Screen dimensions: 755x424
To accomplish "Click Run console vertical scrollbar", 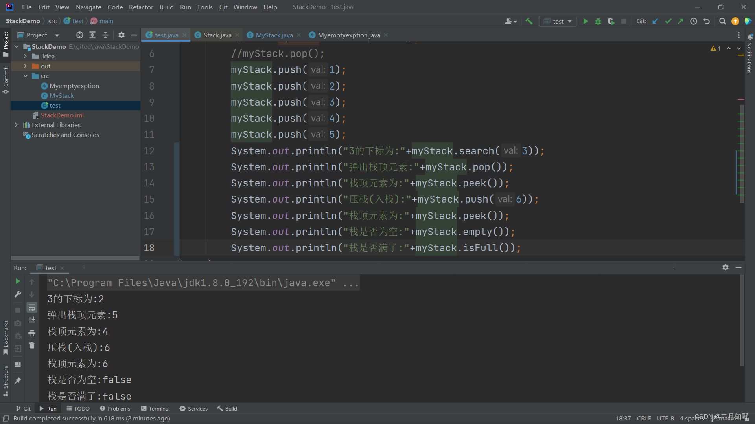I will click(742, 320).
